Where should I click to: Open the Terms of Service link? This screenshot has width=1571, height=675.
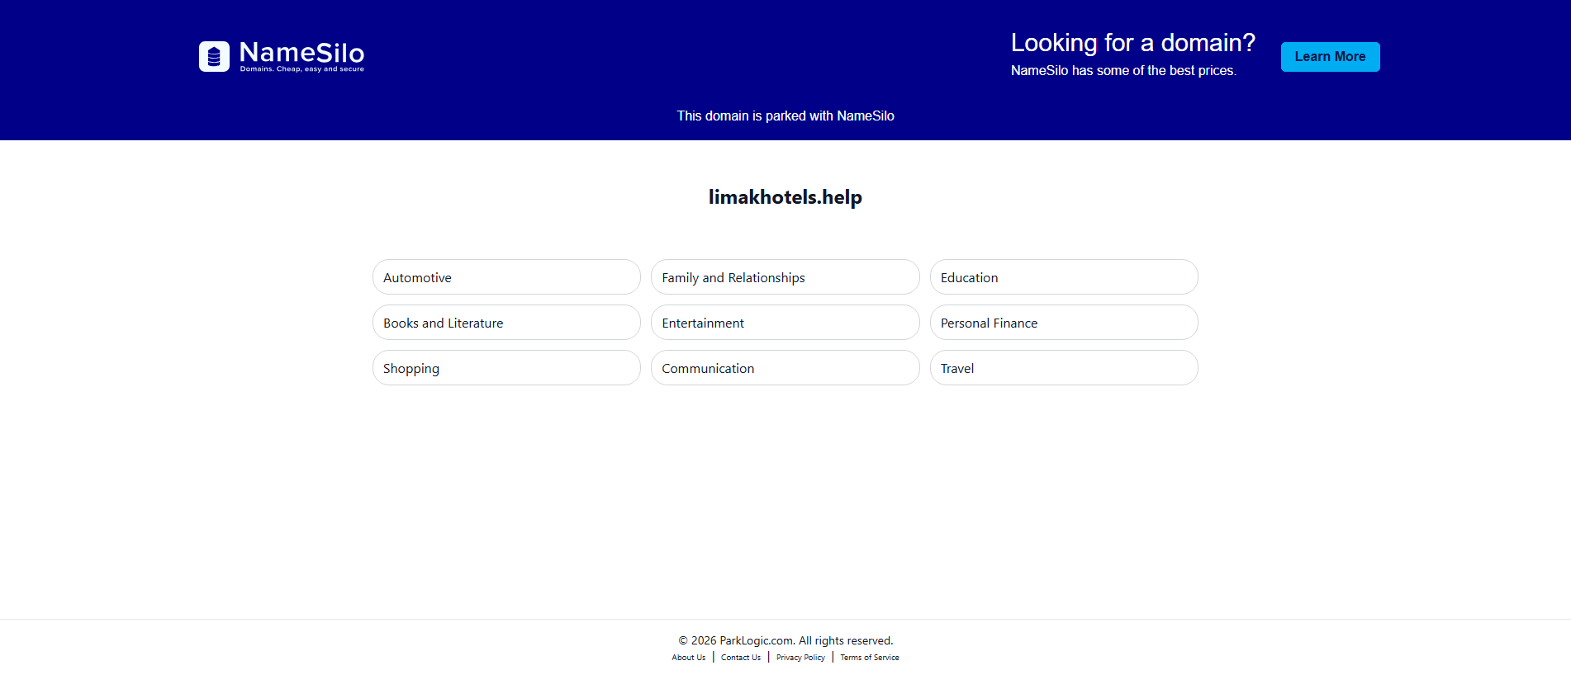(x=870, y=658)
